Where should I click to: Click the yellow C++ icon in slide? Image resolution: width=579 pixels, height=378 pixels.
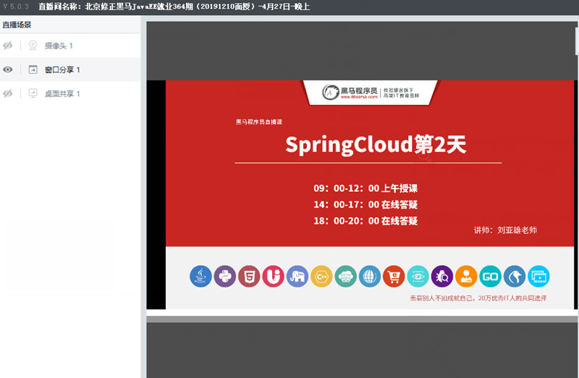321,277
